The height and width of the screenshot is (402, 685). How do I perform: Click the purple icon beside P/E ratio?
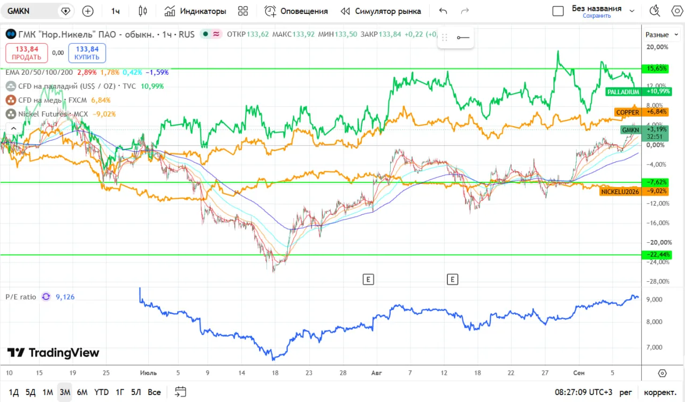(46, 297)
